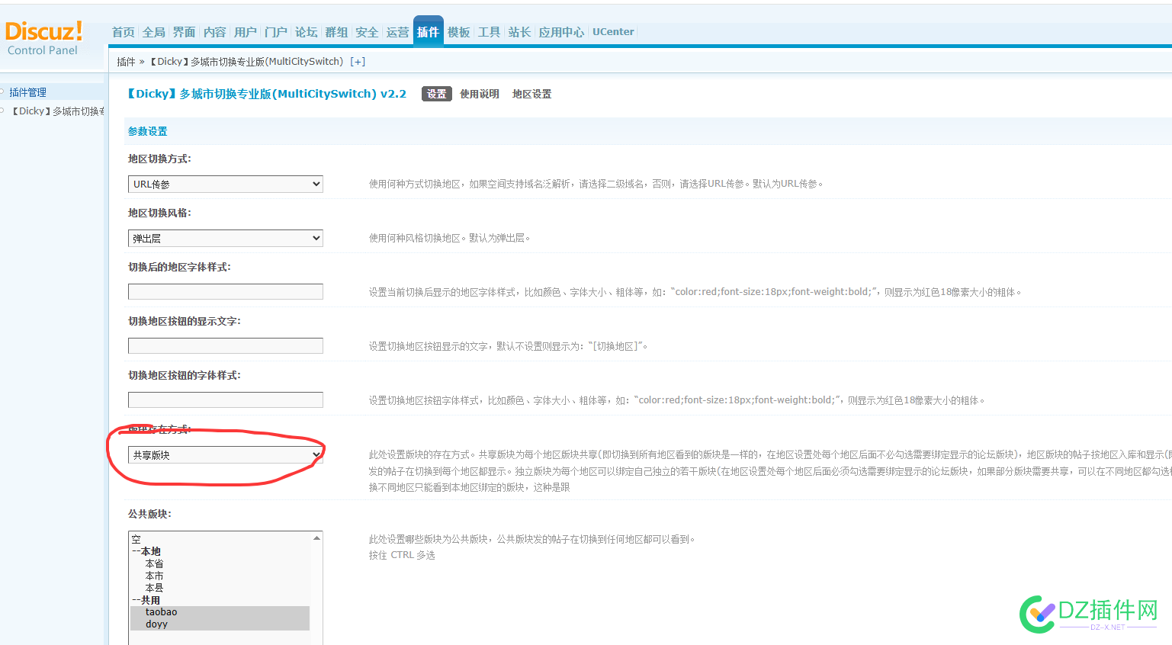Open the 论坛 menu

pos(306,32)
